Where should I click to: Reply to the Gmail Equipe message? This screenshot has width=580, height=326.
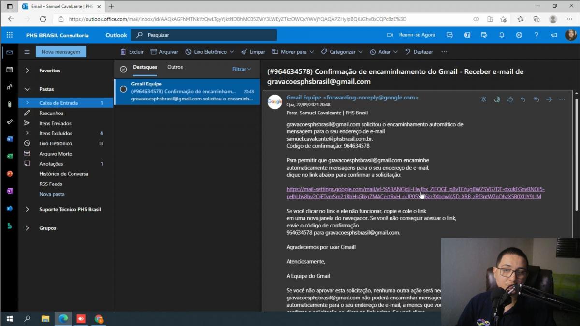(523, 99)
